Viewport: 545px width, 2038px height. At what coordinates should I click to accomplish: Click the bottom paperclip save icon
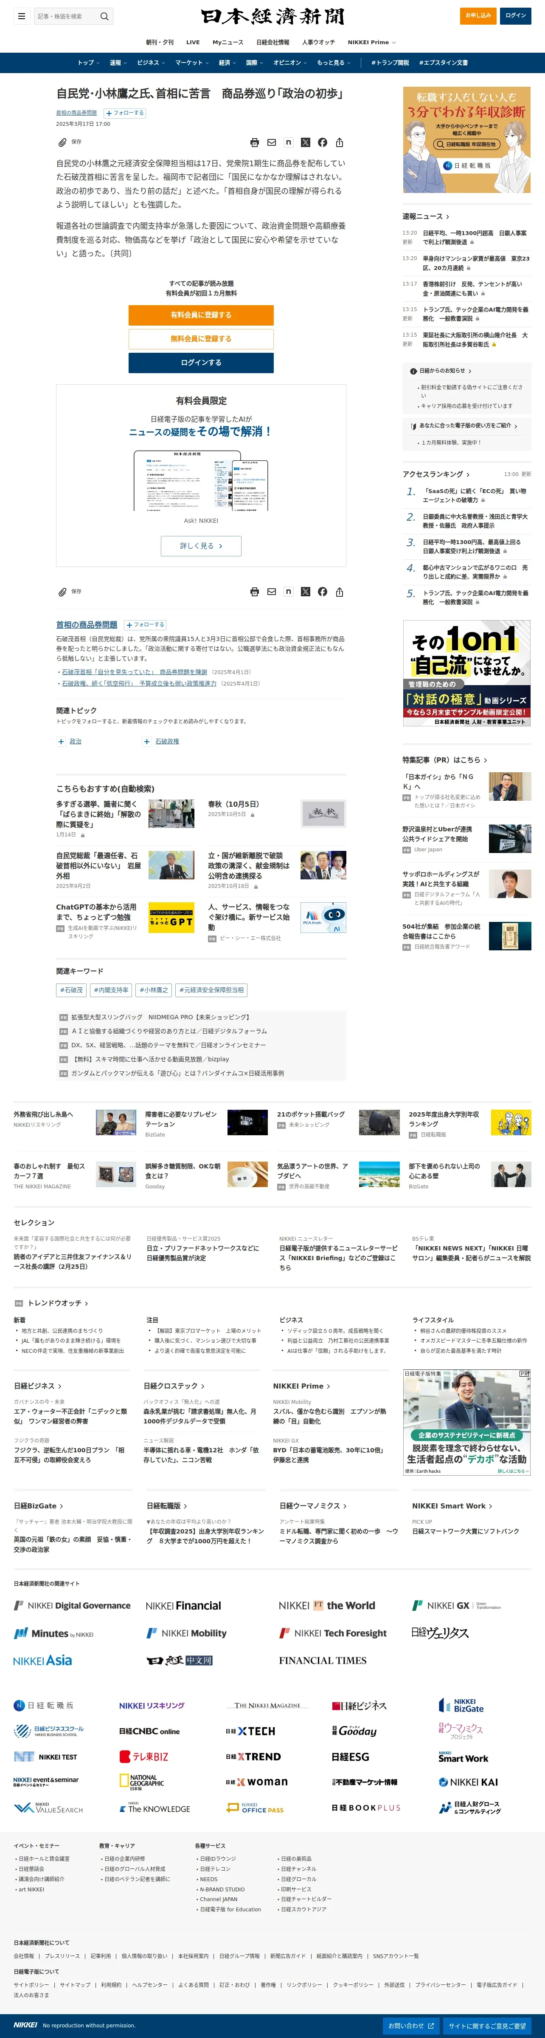tap(62, 592)
